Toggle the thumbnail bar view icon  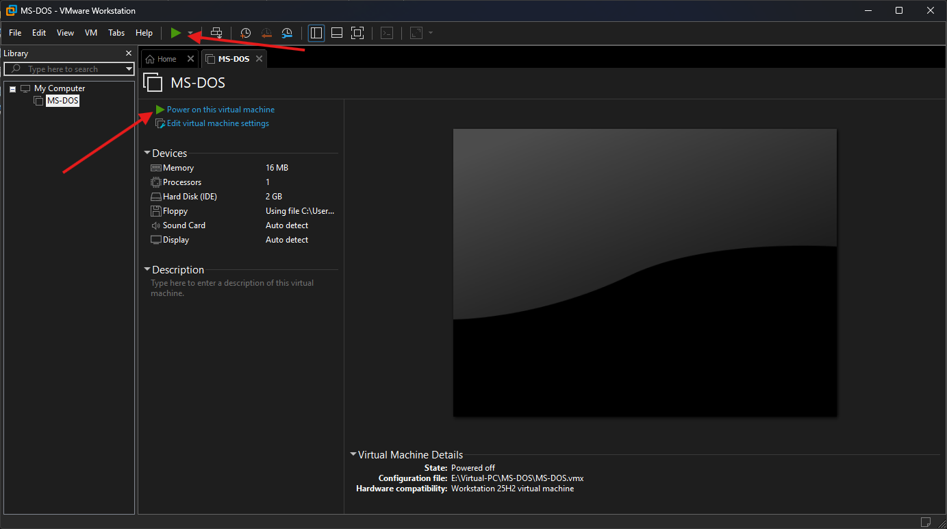pos(337,33)
